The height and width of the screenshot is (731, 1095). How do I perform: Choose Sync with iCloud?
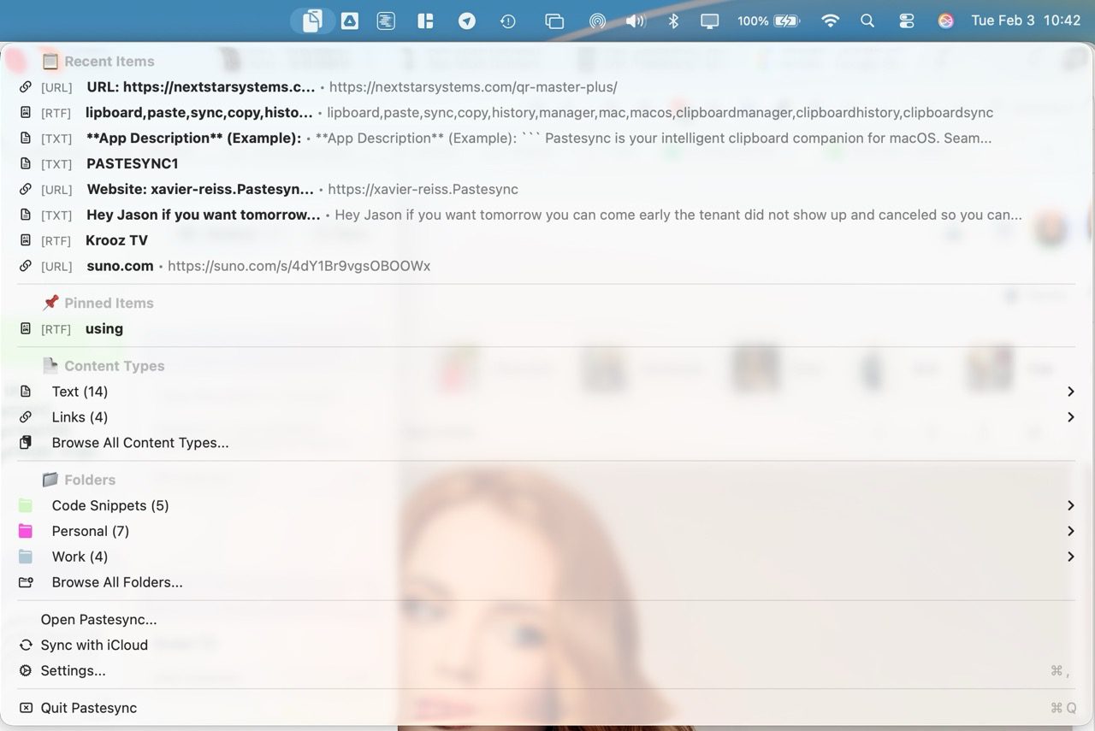coord(94,645)
